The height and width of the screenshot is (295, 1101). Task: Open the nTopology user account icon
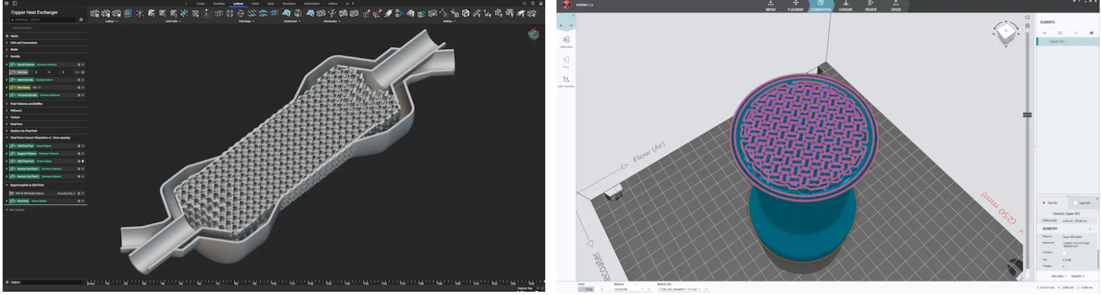[541, 3]
